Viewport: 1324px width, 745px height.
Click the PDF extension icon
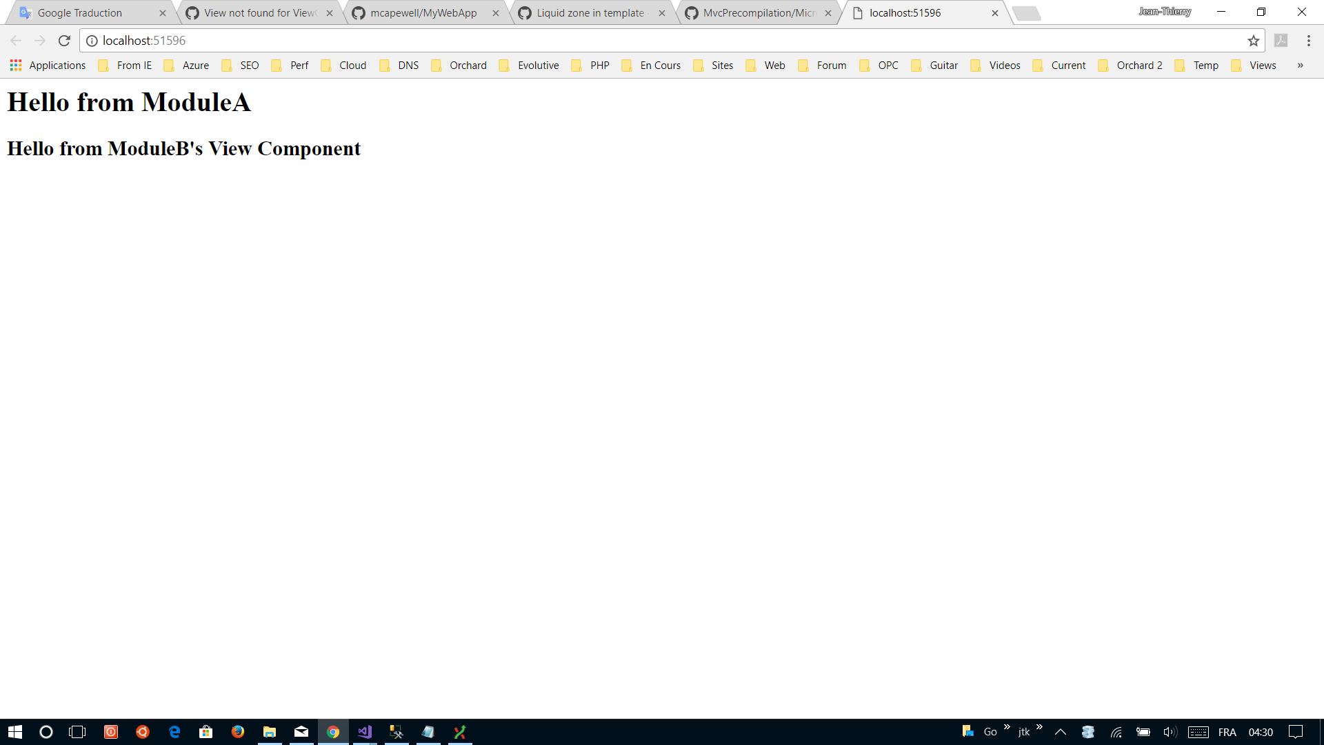pos(1281,41)
